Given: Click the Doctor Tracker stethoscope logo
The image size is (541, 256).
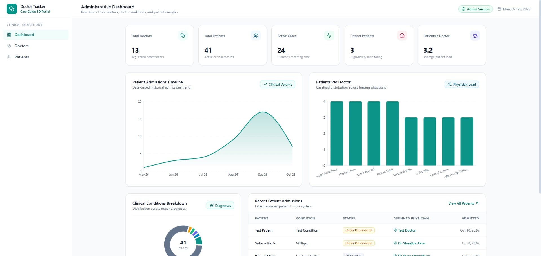Looking at the screenshot, I should tap(12, 9).
